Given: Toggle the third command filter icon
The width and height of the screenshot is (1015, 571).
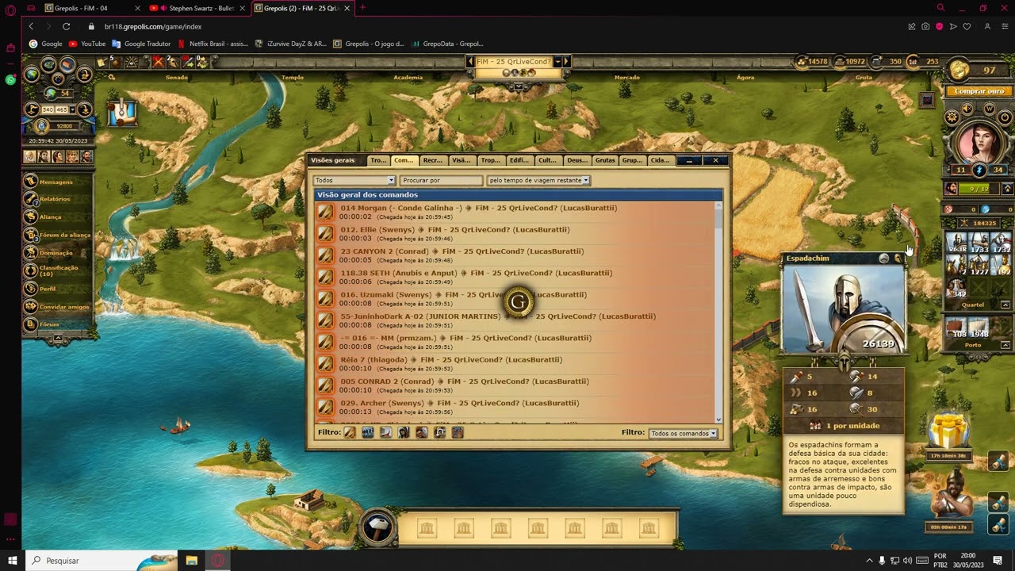Looking at the screenshot, I should click(x=385, y=432).
